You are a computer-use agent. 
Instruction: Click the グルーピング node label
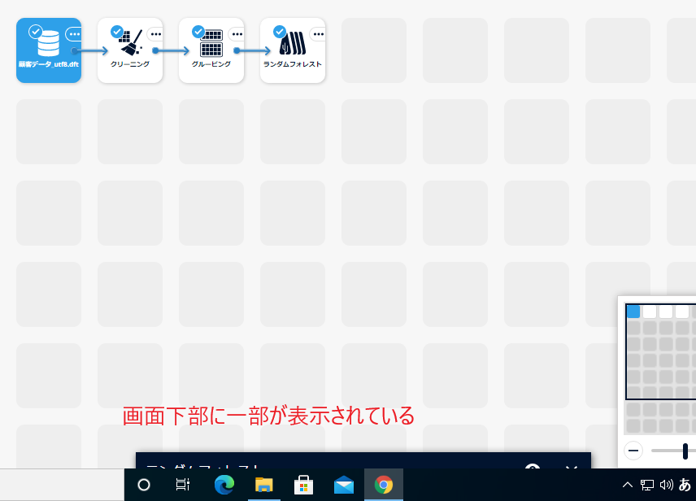point(211,64)
